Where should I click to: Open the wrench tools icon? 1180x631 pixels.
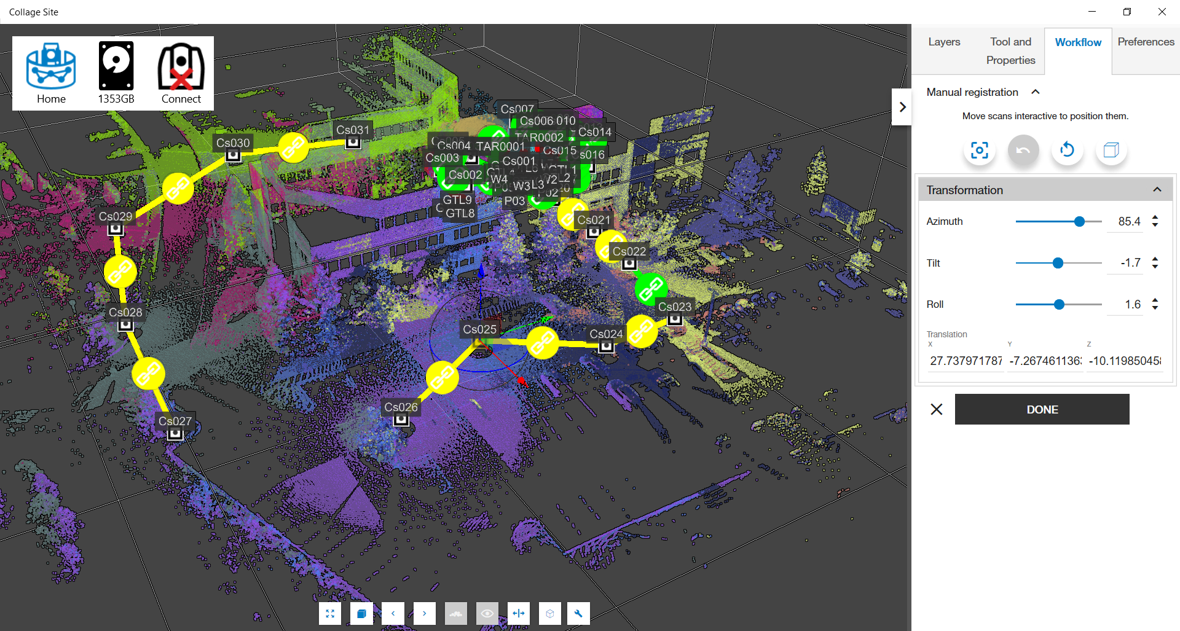click(x=578, y=613)
